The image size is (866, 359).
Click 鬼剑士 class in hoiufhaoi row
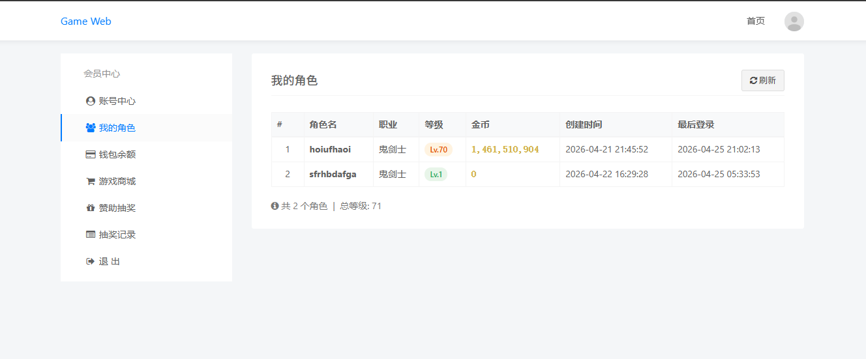[x=393, y=149]
